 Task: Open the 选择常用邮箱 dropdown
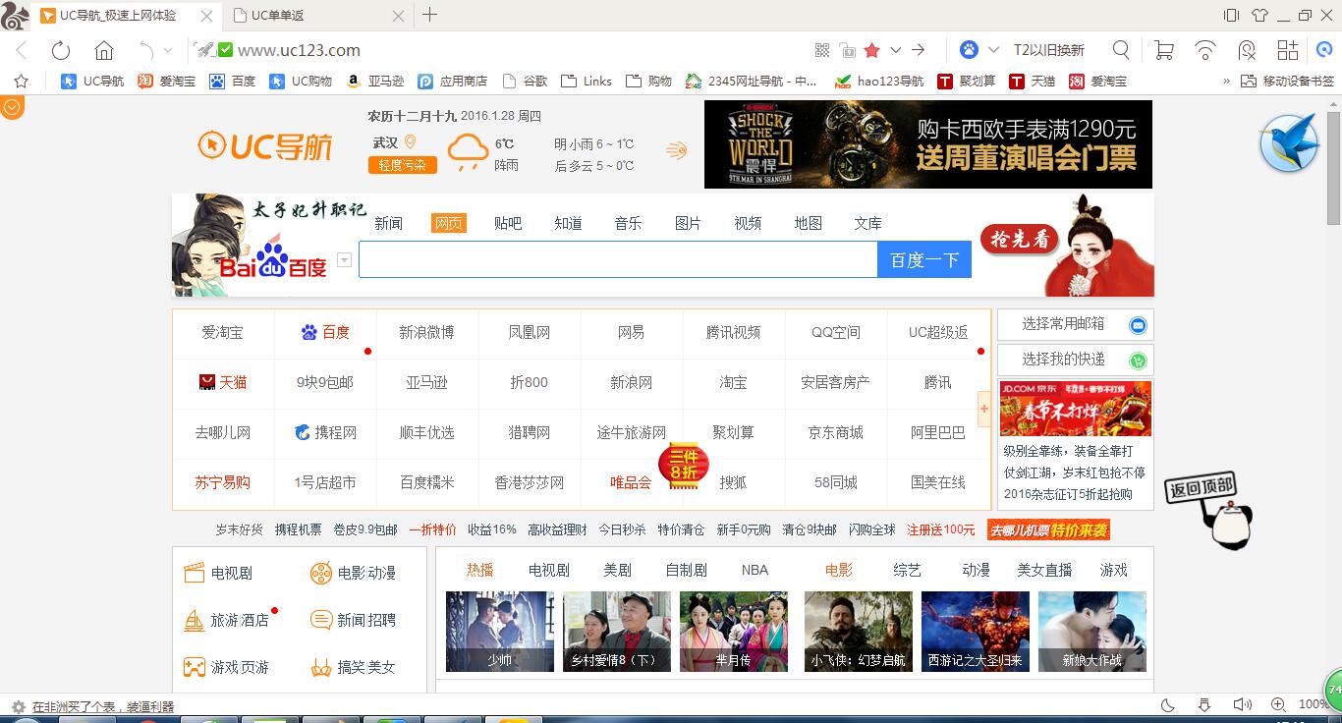1075,324
